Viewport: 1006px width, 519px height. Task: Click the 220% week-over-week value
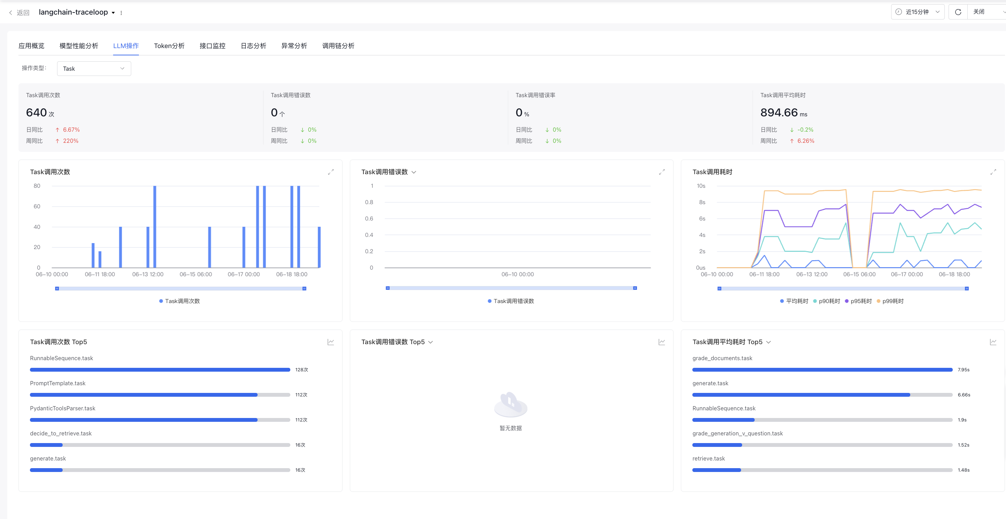pos(71,141)
